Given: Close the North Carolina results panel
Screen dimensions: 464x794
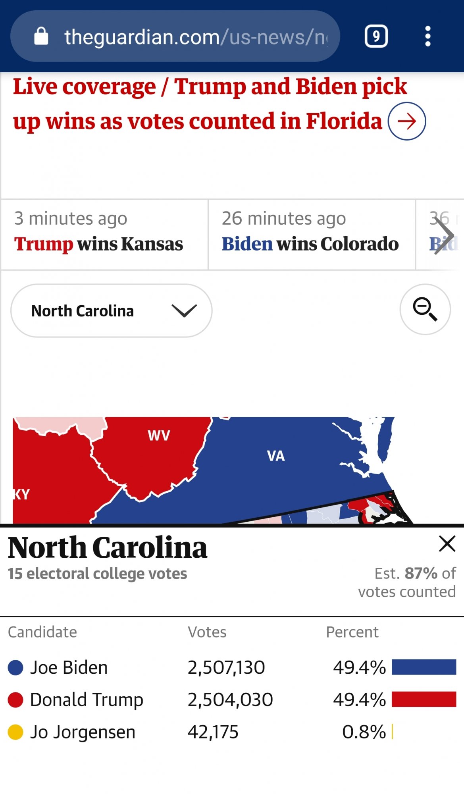Looking at the screenshot, I should point(447,544).
